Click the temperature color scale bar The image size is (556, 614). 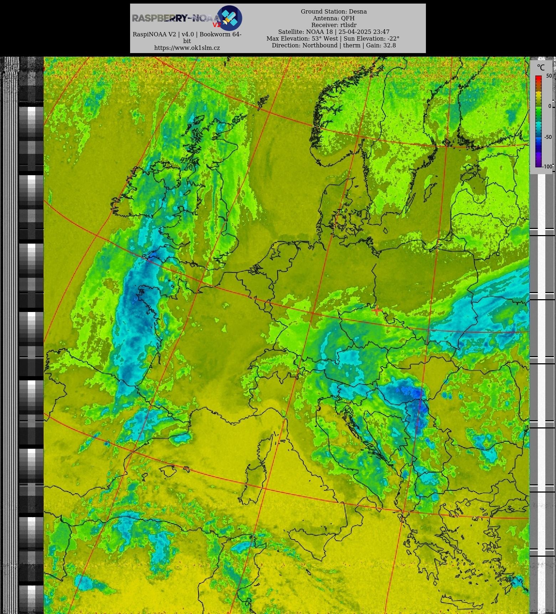(538, 121)
